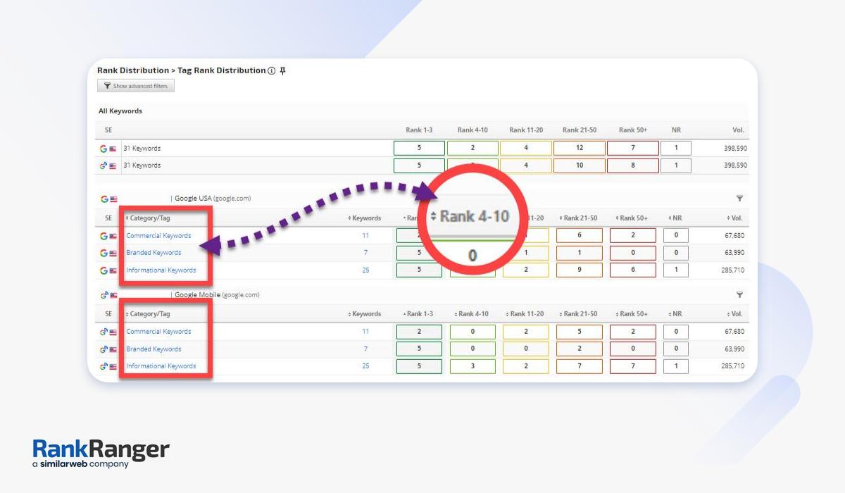Screen dimensions: 845x493
Task: Sort Google Mobile table by Rank 50+
Action: [x=632, y=314]
